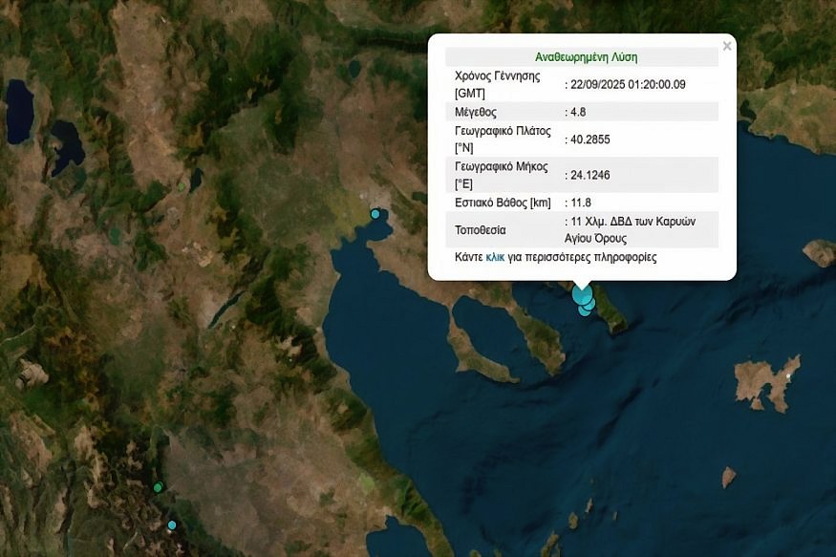Click the timestamp value 22/09/2025 01:20:00.09

tap(626, 84)
